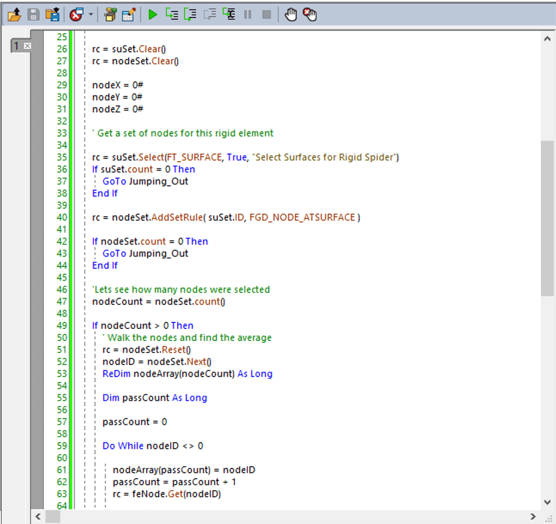Click the horizontal scrollbar thumb
The width and height of the screenshot is (556, 524).
[x=53, y=516]
